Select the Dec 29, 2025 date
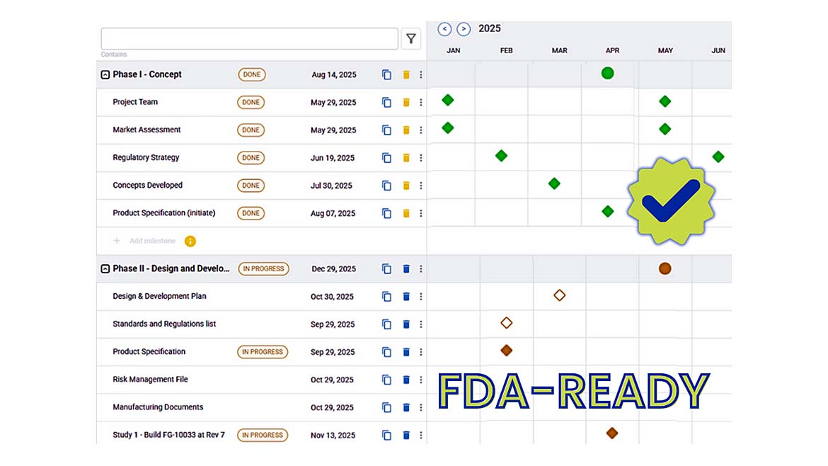828x466 pixels. 334,268
